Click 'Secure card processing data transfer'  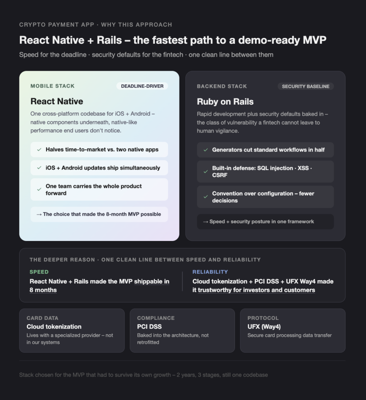click(x=290, y=335)
